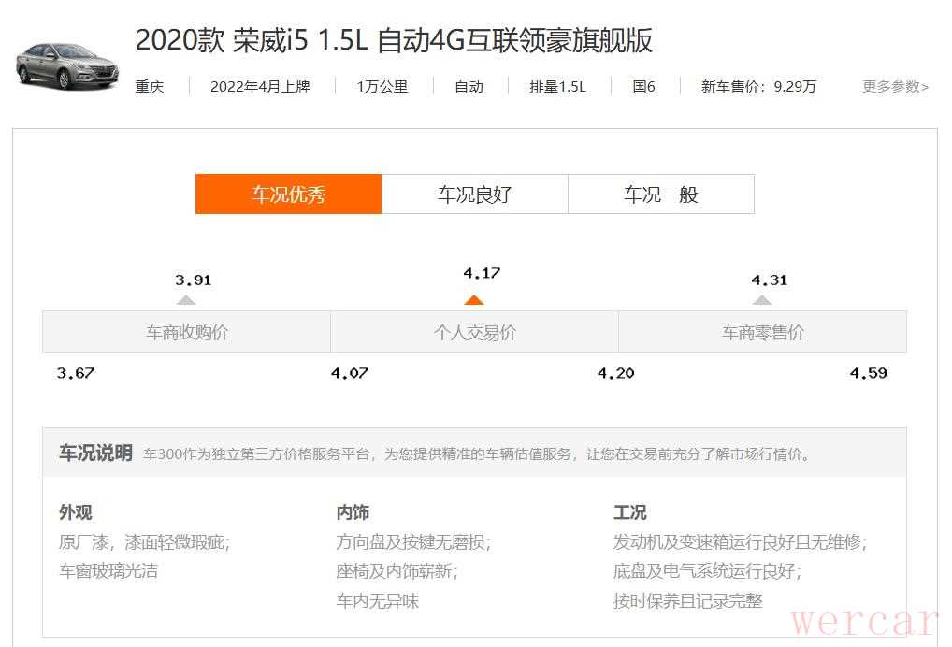Image resolution: width=952 pixels, height=647 pixels.
Task: Switch to the 车况一般 tab
Action: point(661,194)
